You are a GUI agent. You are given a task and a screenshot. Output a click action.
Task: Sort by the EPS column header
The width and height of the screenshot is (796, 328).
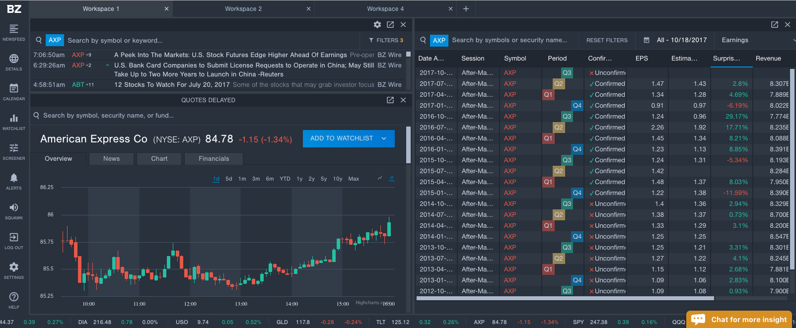click(x=642, y=58)
